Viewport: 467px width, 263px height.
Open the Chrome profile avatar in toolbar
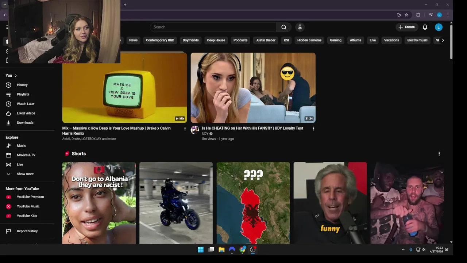[439, 15]
